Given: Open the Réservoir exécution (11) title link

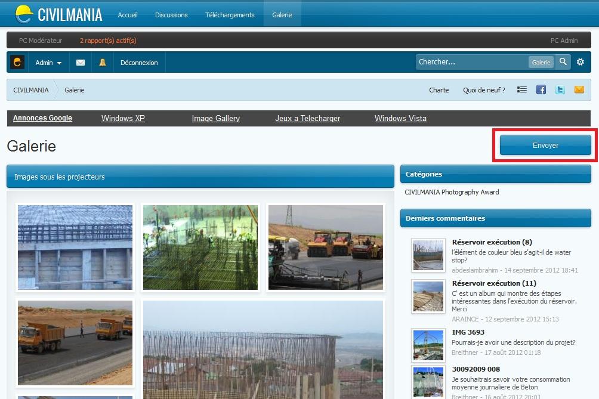Looking at the screenshot, I should 494,283.
